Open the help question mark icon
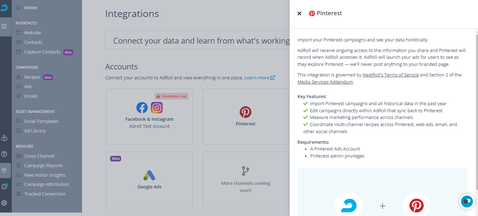 (4, 154)
